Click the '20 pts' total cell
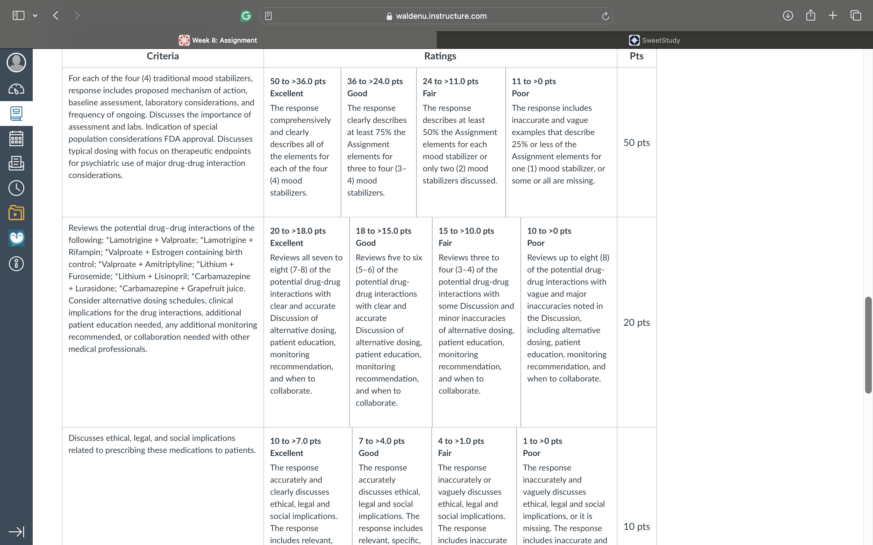Screen dimensions: 873x545 pyautogui.click(x=637, y=322)
